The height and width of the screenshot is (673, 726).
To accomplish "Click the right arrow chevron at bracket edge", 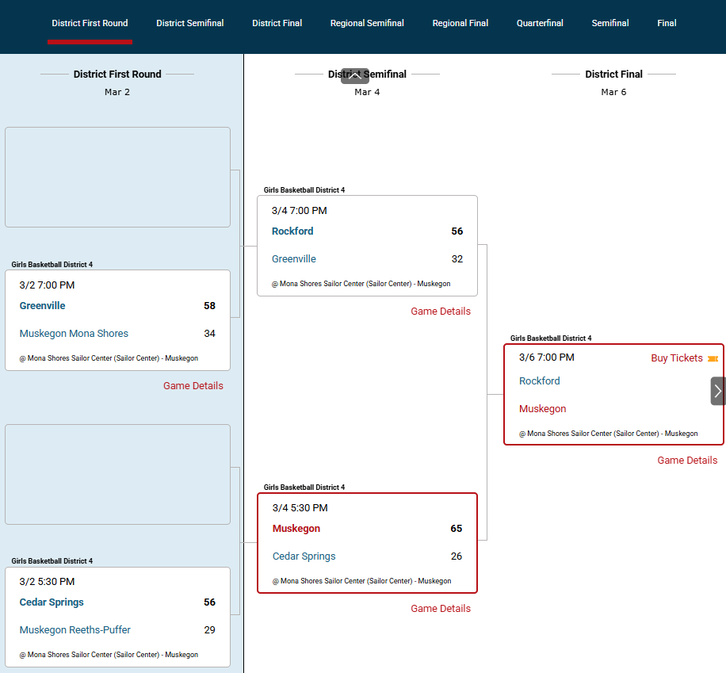I will (x=718, y=391).
